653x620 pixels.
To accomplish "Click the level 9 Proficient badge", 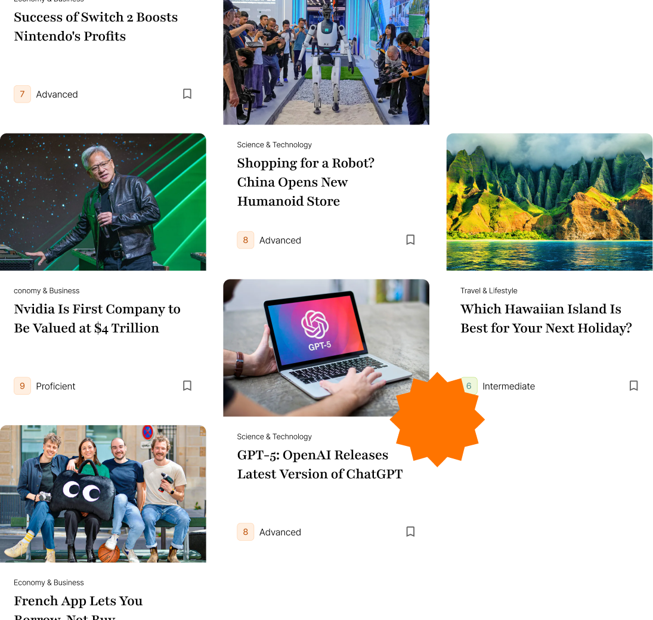I will pyautogui.click(x=23, y=386).
